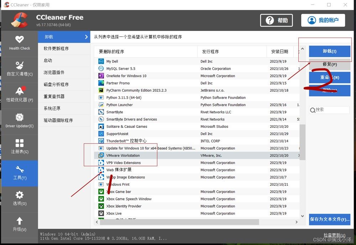Click publisher cell 'Rivet Networks LLC'

point(216,112)
